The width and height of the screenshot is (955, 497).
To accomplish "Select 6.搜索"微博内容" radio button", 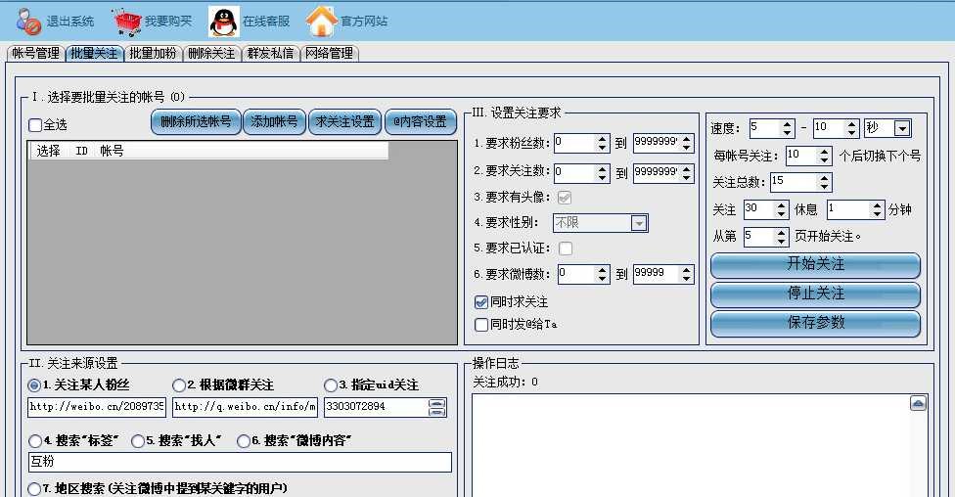I will pos(244,441).
